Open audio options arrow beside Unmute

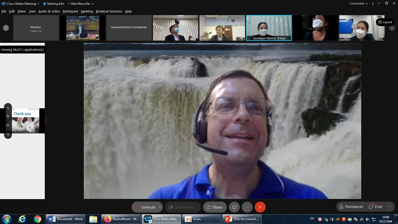click(160, 207)
